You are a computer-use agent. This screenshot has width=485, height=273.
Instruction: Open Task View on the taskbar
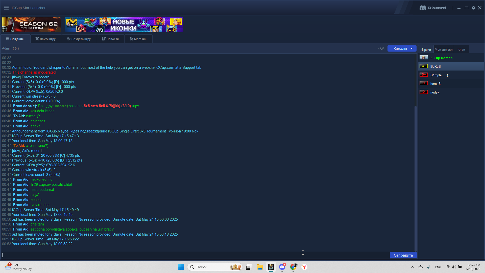click(x=249, y=267)
